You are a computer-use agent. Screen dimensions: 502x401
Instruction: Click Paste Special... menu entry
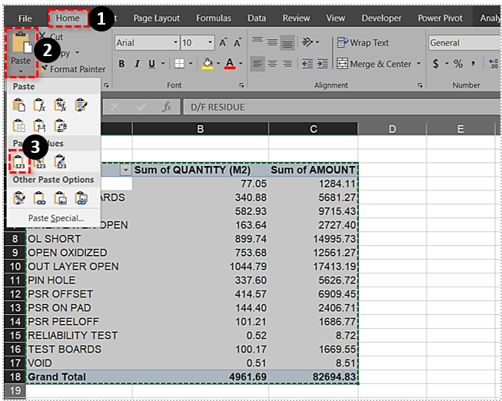(56, 218)
